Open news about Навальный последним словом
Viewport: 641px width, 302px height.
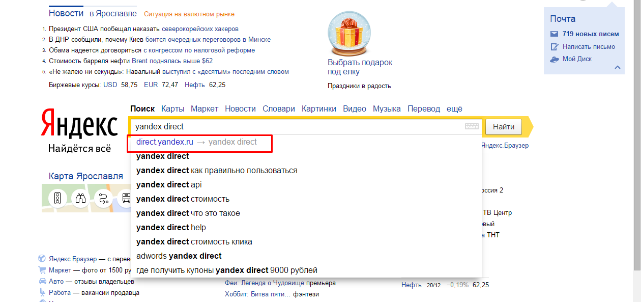point(225,72)
